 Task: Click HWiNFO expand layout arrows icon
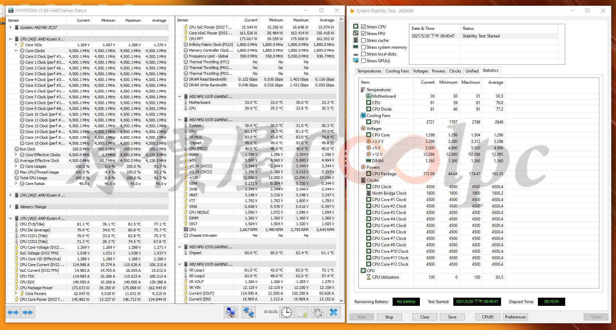(13, 312)
